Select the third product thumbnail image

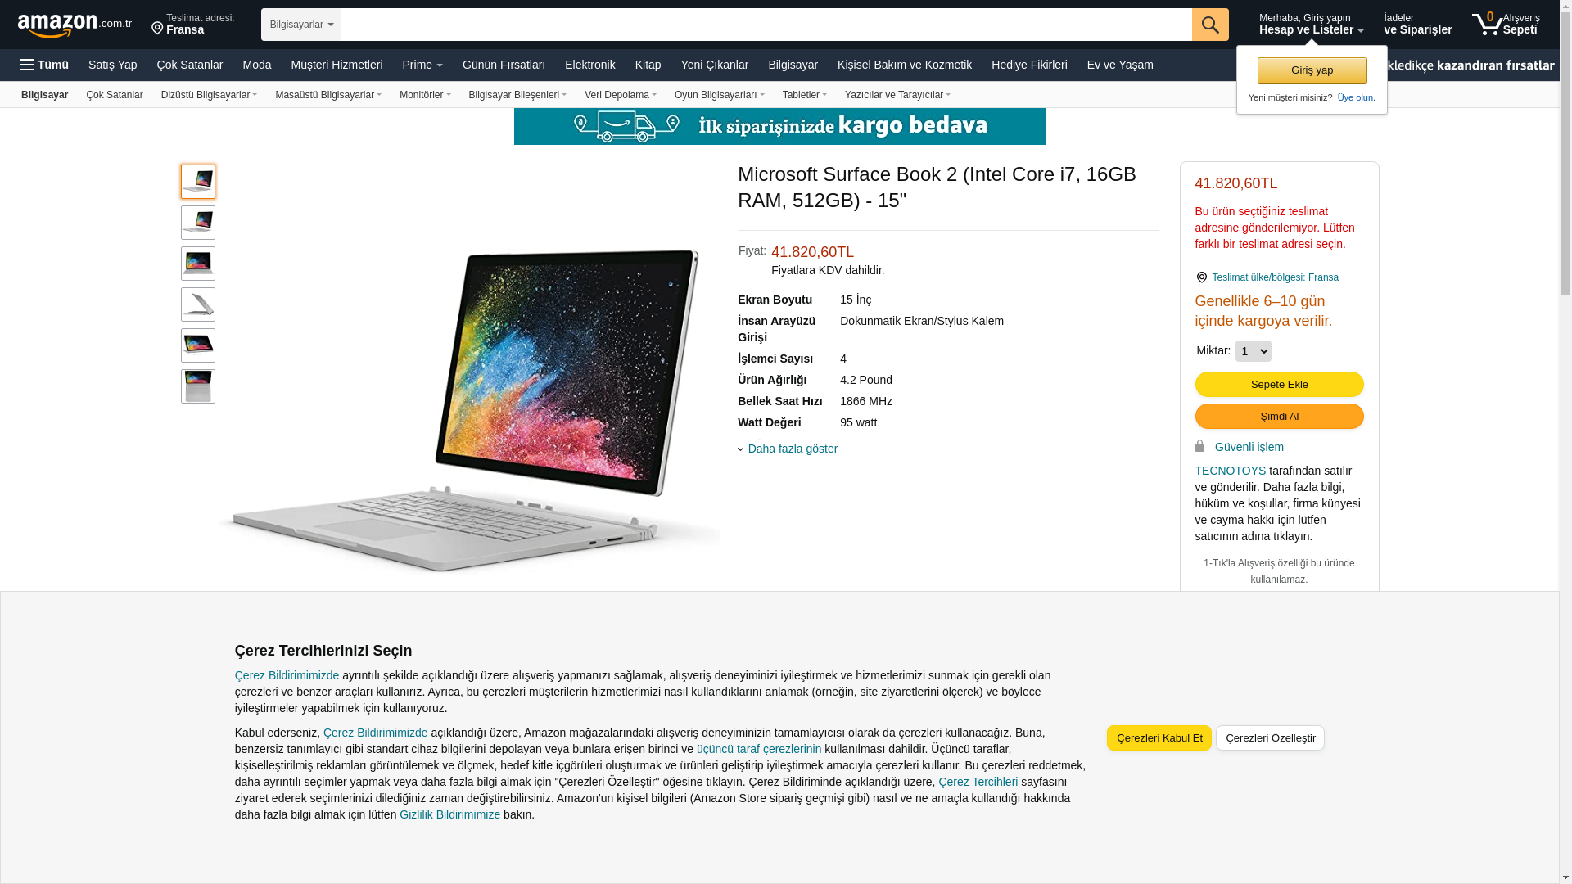pos(198,264)
